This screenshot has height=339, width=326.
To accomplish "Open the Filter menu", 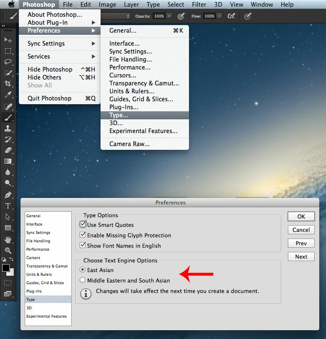I will tap(199, 4).
